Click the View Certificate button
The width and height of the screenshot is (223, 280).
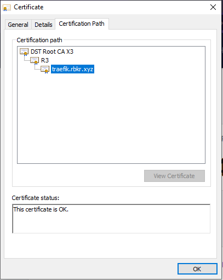[x=174, y=176]
